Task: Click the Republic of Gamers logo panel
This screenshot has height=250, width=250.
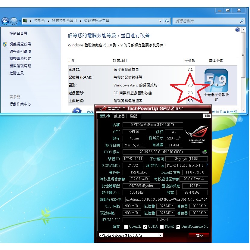Action: (197, 134)
